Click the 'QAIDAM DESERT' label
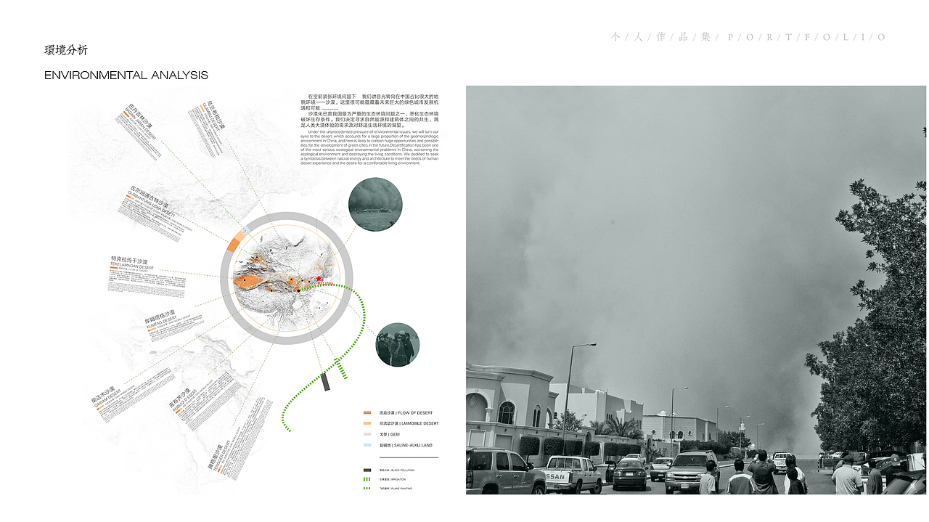 pos(107,399)
